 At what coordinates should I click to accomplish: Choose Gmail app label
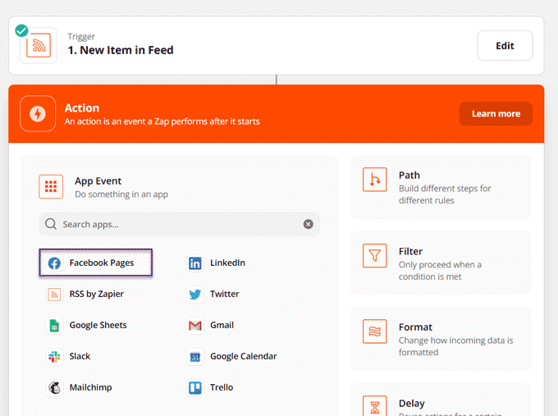coord(222,325)
